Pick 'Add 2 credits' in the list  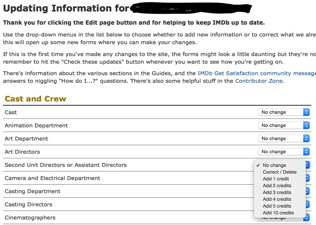[277, 186]
